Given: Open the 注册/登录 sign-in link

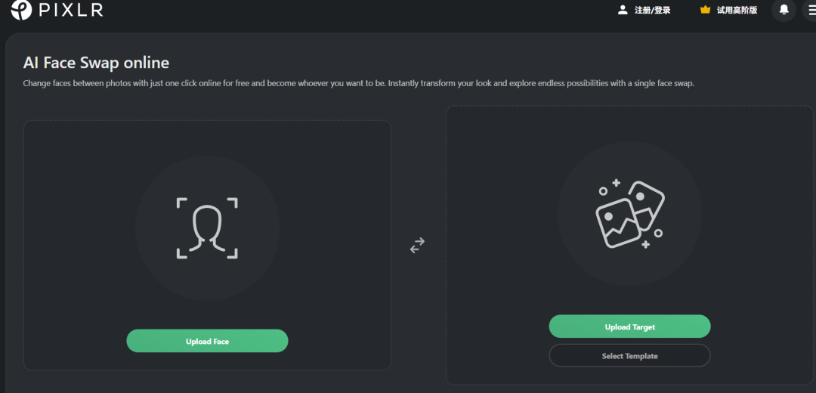Looking at the screenshot, I should (x=653, y=10).
